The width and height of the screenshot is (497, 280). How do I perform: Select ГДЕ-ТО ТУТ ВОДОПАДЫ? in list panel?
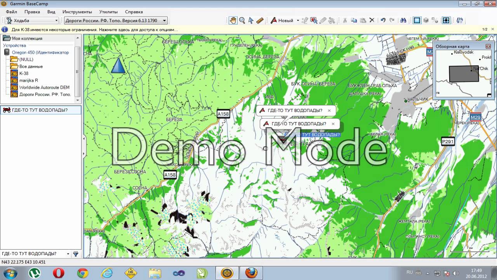(x=40, y=110)
